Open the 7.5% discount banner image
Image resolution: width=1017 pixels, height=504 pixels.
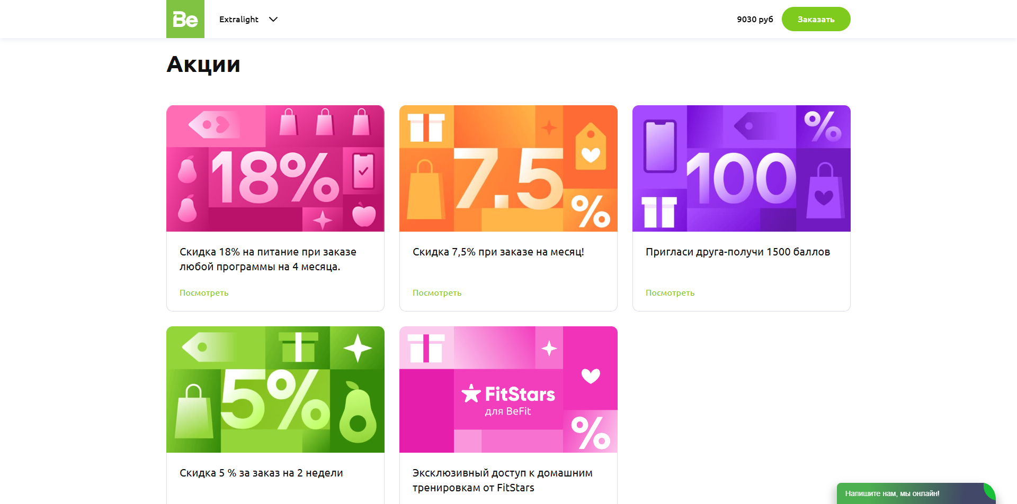pos(508,168)
